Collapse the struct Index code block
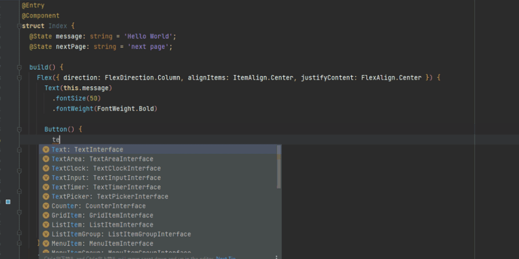The image size is (519, 259). click(x=19, y=26)
